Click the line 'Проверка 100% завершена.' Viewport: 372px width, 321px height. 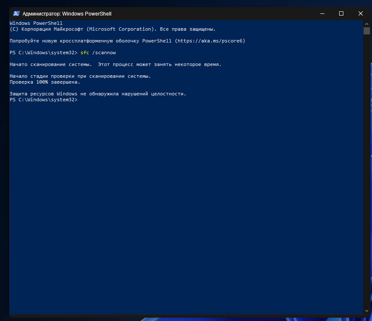coord(45,82)
